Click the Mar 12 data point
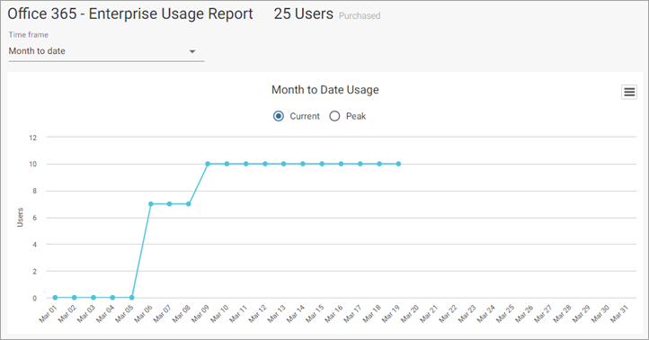This screenshot has height=340, width=649. point(265,164)
